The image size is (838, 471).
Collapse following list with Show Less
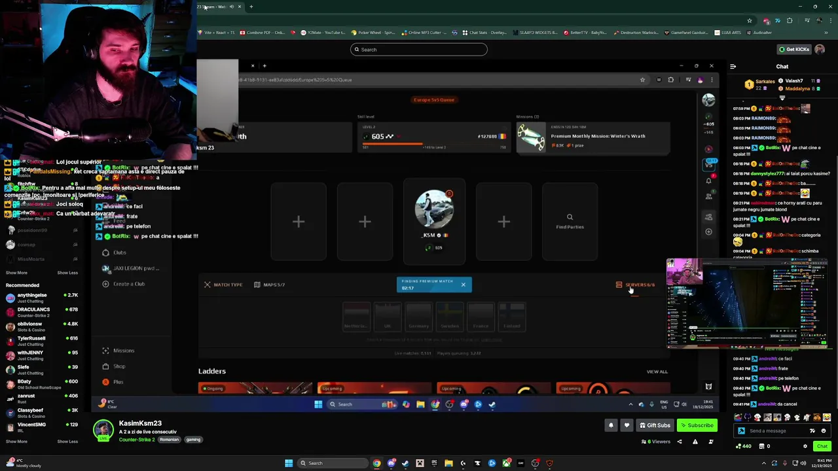[x=67, y=273]
